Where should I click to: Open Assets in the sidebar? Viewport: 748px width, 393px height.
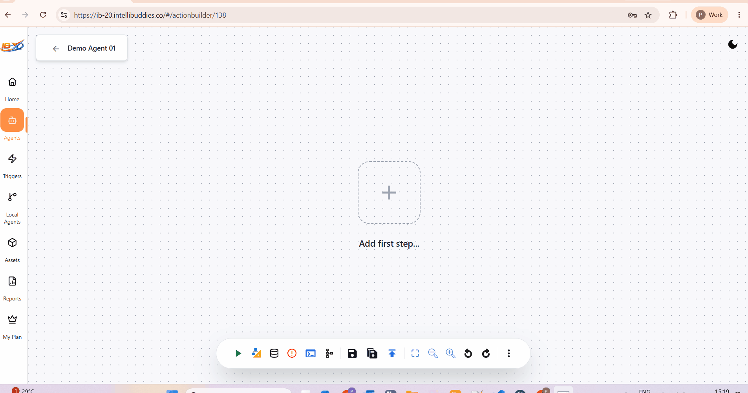pos(12,250)
